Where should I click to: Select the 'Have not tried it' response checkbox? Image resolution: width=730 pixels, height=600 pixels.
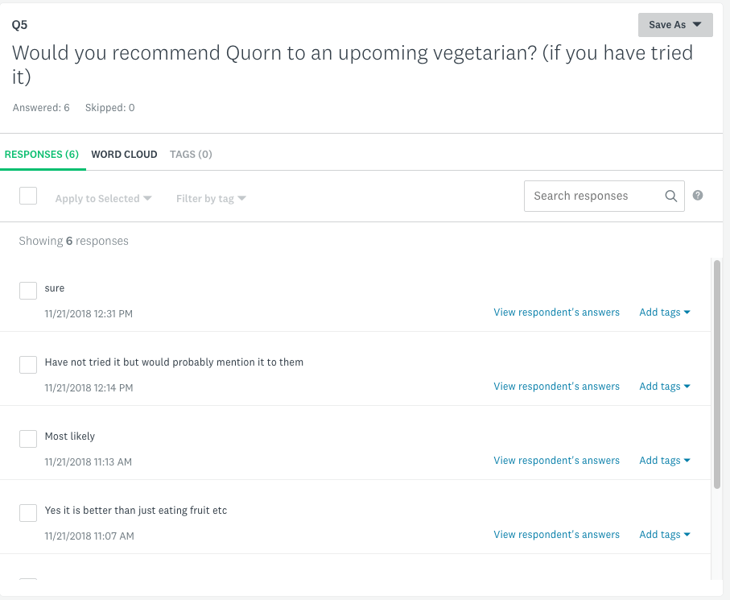coord(28,364)
